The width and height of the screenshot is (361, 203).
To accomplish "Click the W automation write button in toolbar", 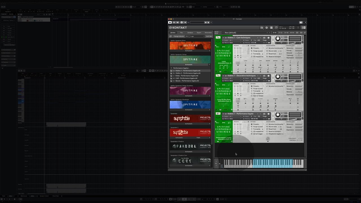I will click(x=178, y=23).
